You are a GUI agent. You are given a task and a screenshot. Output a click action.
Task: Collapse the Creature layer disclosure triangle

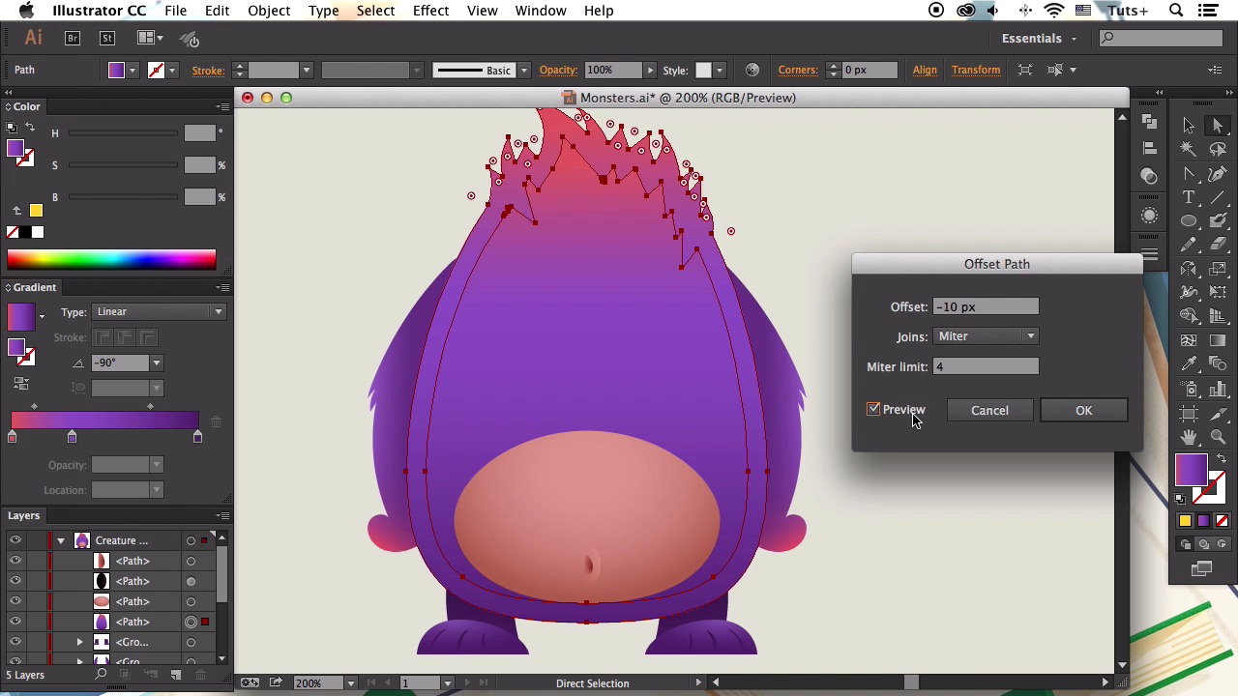click(60, 540)
